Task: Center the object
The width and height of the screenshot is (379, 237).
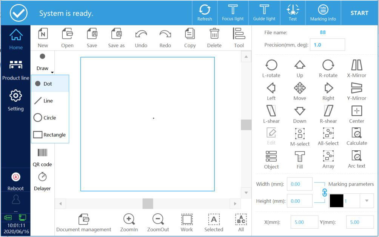Action: tap(356, 114)
